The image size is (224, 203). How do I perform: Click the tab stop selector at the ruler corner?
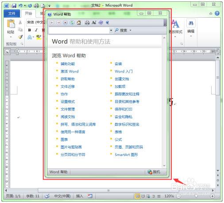click(7, 52)
